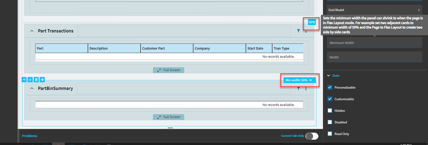Click Full Screen under PartBinSummary grid
Image resolution: width=428 pixels, height=145 pixels.
coord(168,117)
